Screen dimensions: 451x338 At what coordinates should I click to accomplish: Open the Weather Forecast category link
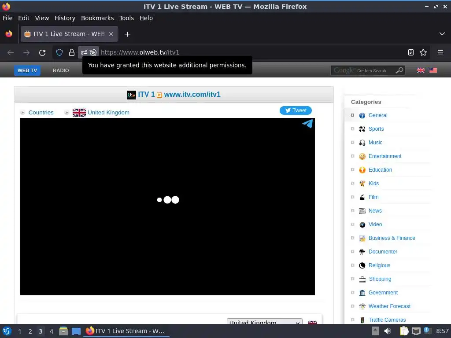pos(389,306)
